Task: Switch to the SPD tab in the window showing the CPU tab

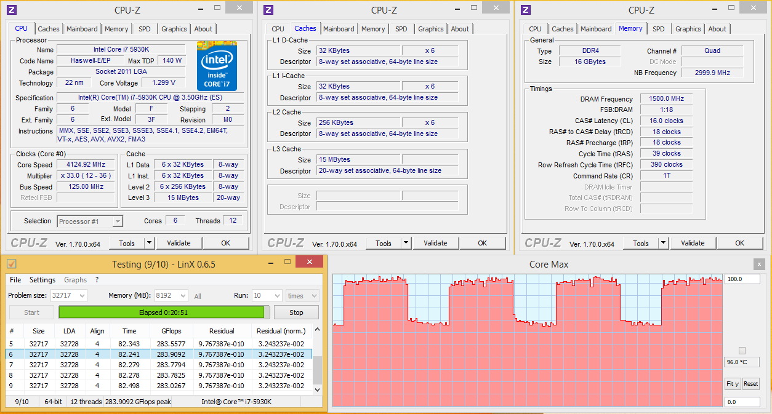Action: point(144,29)
